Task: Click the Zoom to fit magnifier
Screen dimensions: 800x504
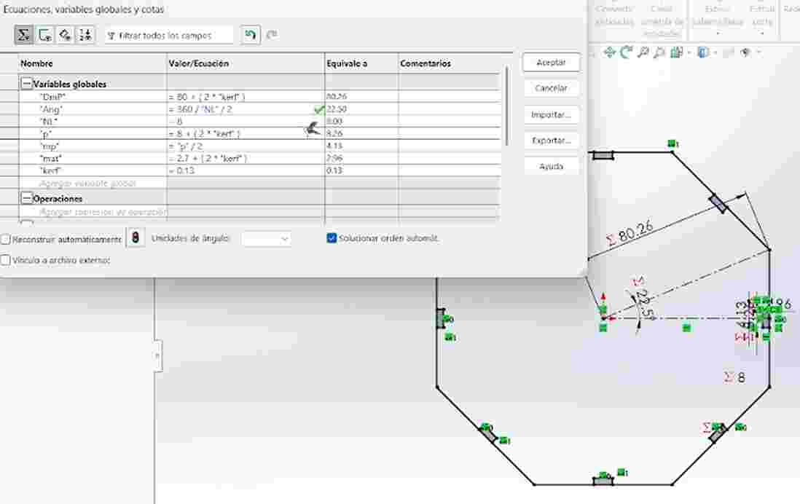Action: coord(643,52)
